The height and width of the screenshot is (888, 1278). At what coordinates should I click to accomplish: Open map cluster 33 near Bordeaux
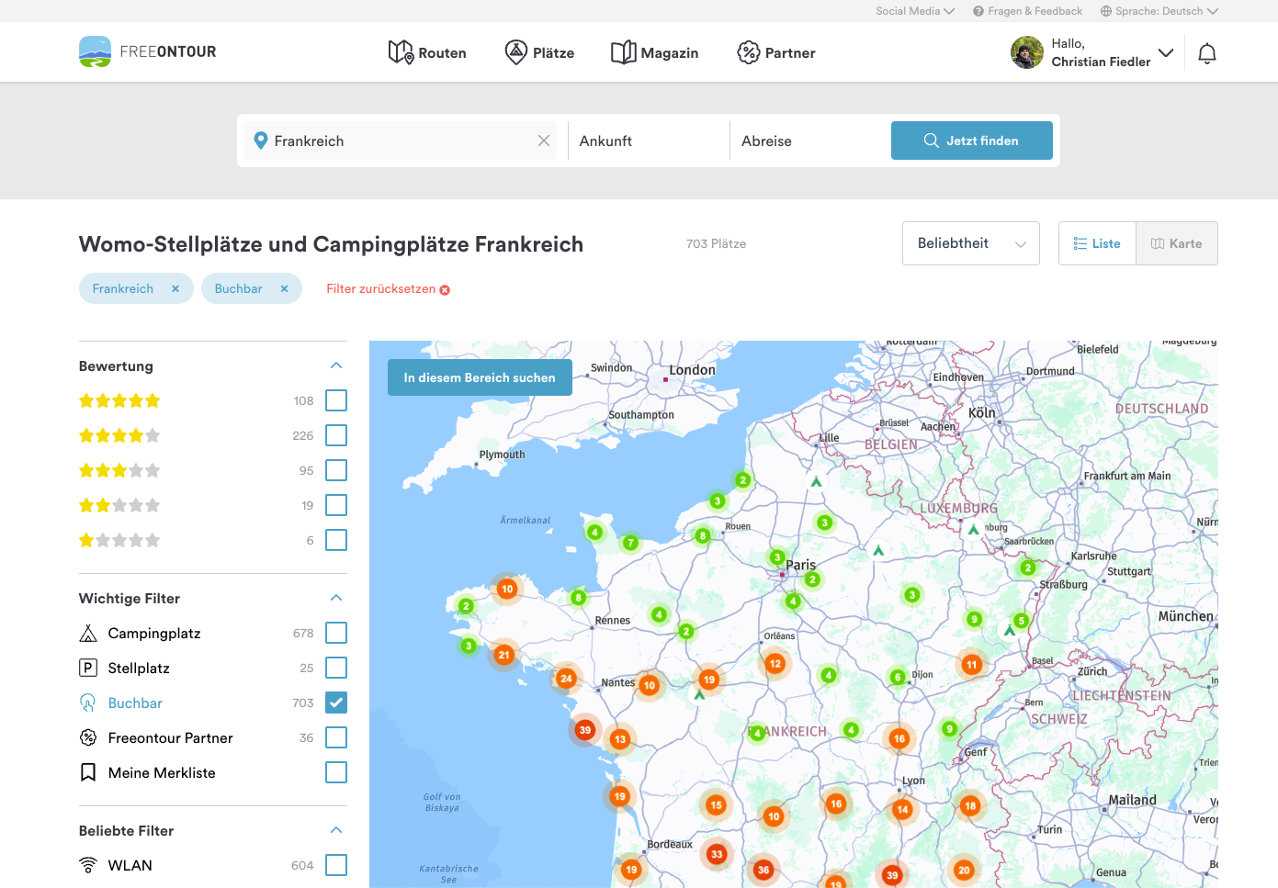click(717, 854)
